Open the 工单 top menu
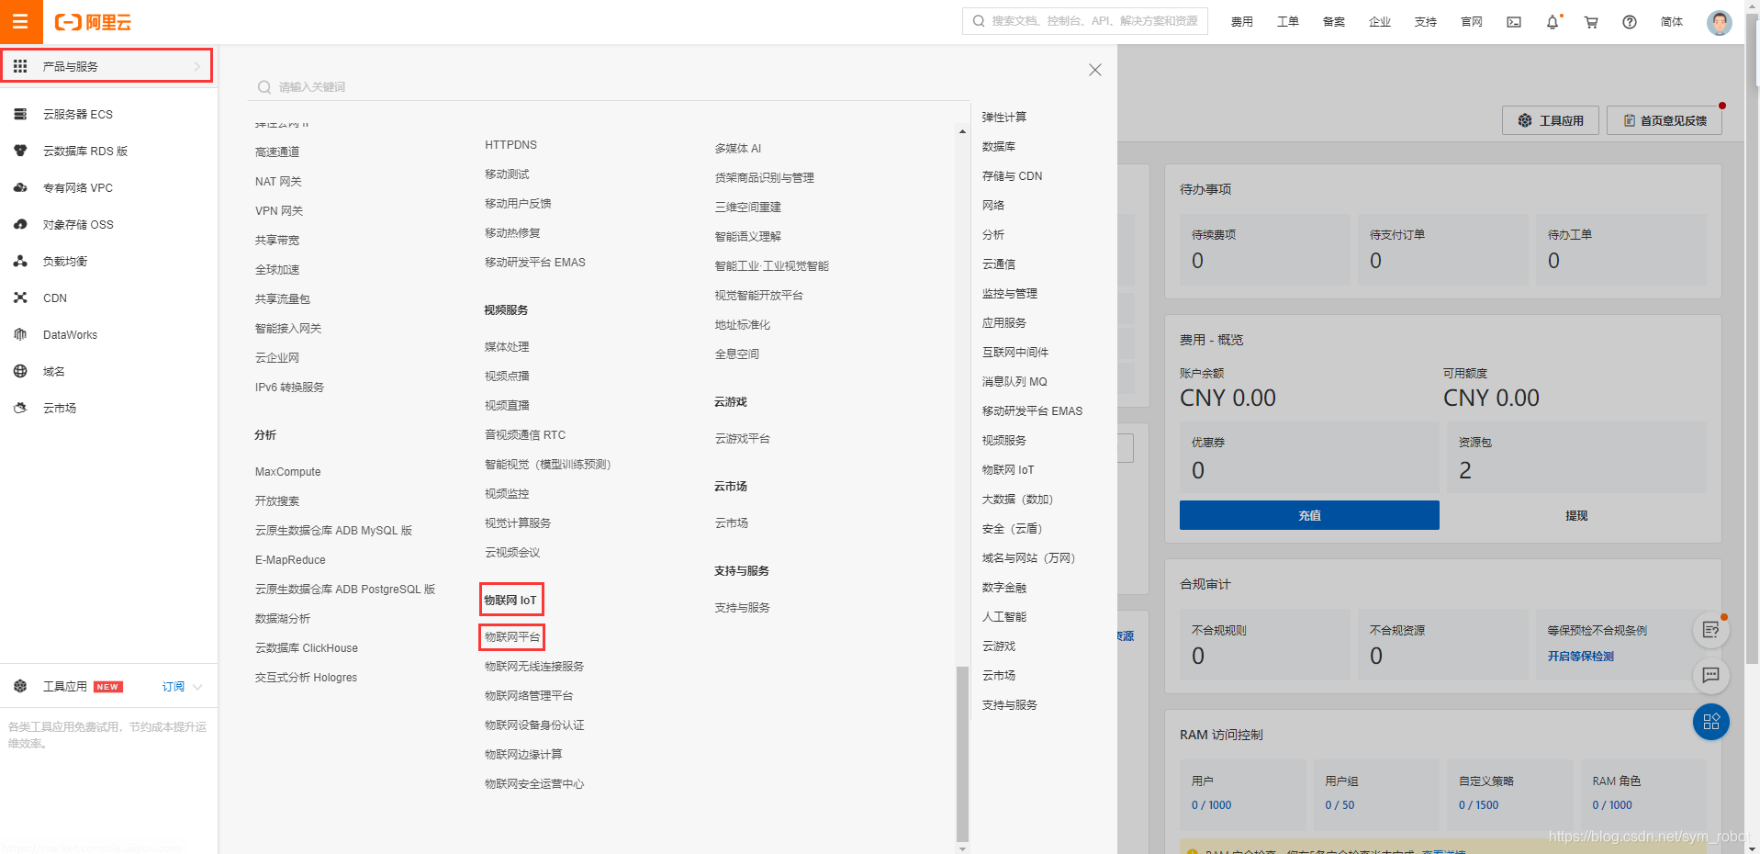The image size is (1760, 854). (1287, 22)
